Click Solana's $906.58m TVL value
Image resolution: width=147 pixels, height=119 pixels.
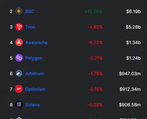coord(130,105)
